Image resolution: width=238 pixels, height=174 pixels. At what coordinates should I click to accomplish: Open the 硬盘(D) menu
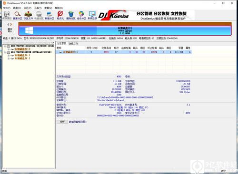click(17, 8)
